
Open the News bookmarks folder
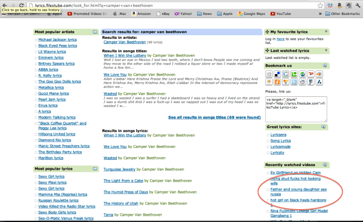coord(204,13)
